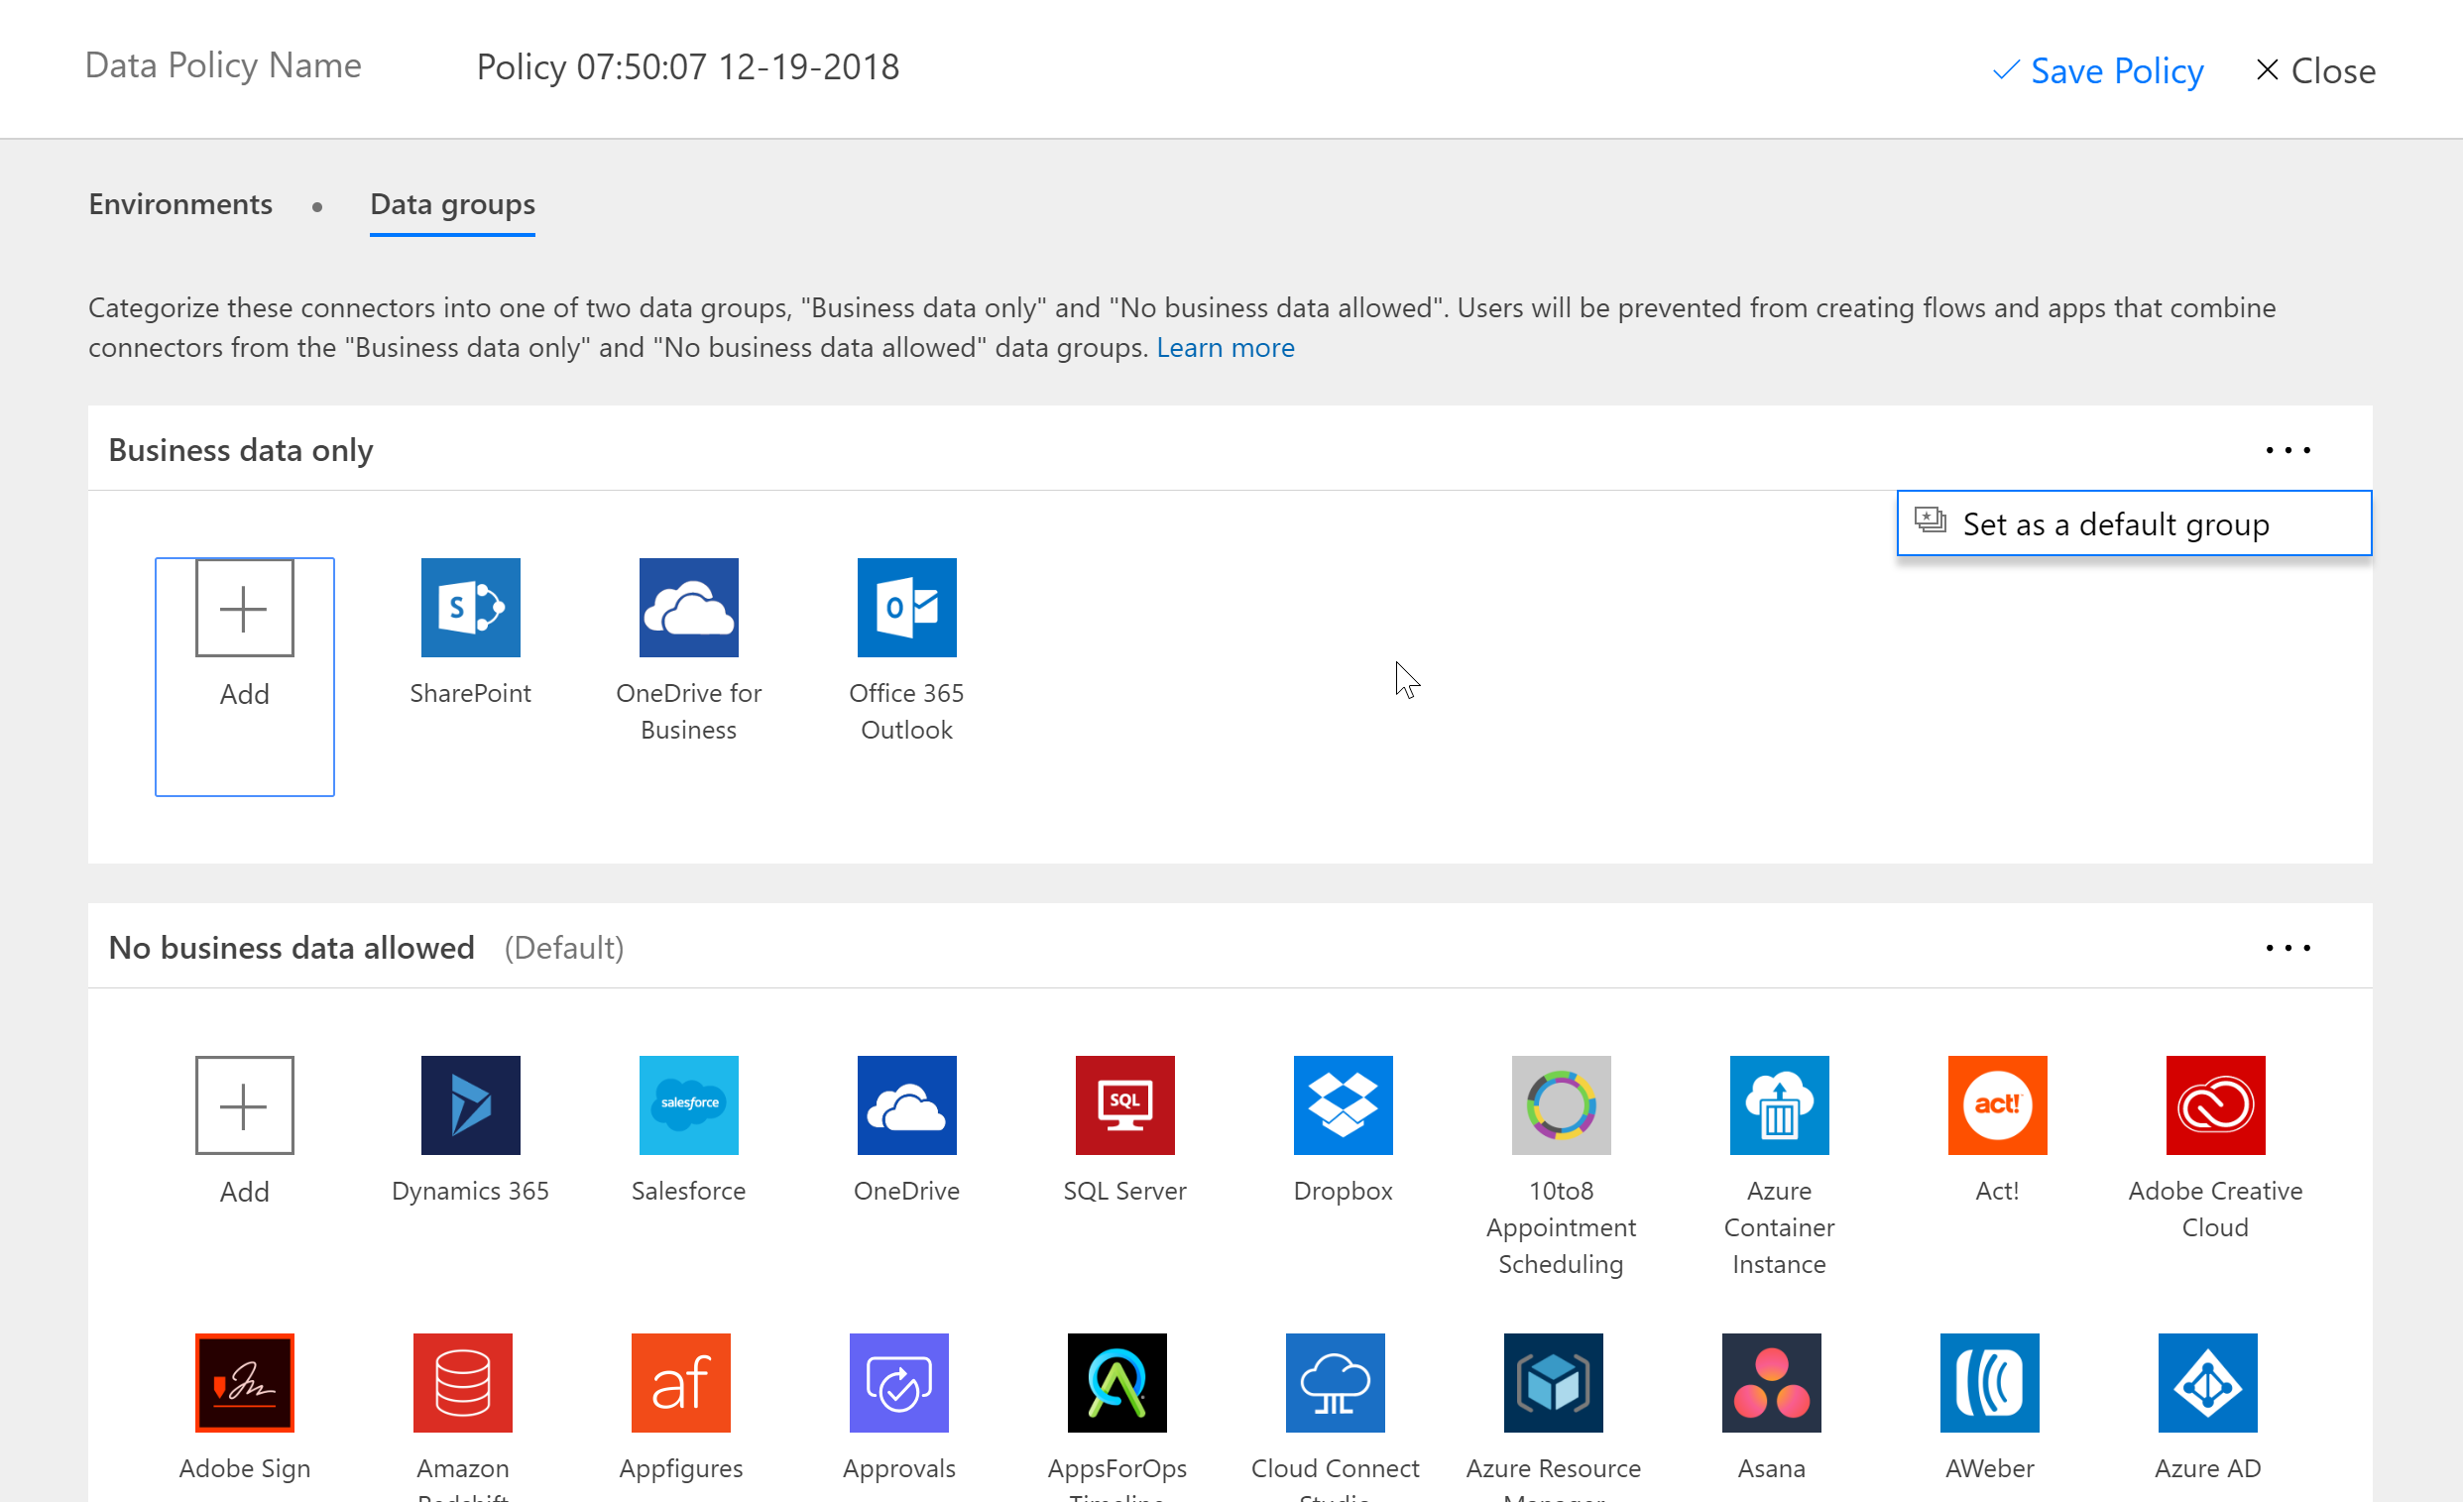This screenshot has height=1502, width=2463.
Task: Switch to the Environments tab
Action: (x=179, y=204)
